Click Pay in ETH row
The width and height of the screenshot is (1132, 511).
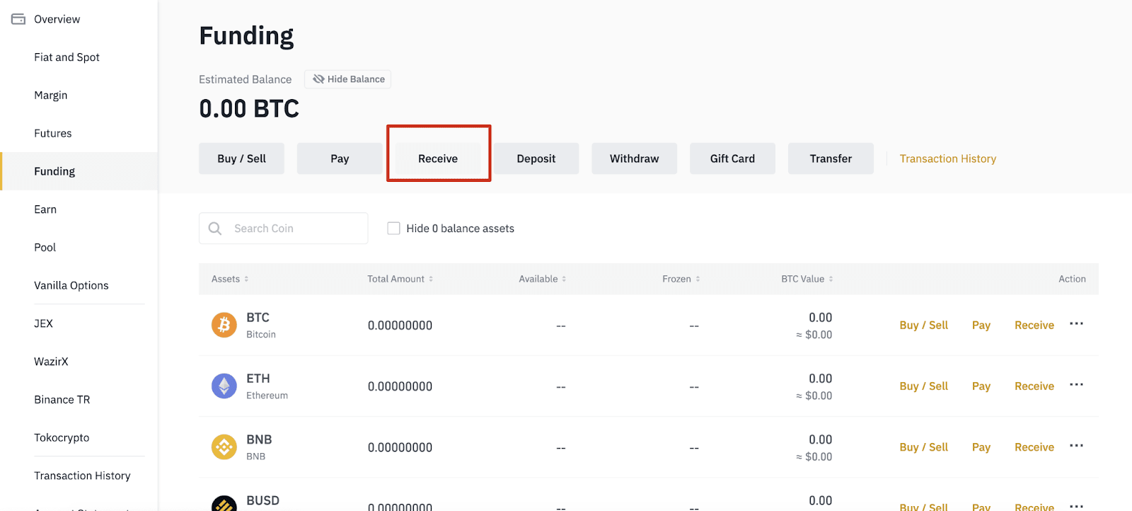pos(981,386)
